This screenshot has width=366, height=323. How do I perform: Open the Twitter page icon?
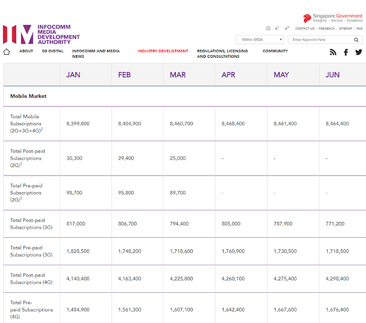pos(359,52)
